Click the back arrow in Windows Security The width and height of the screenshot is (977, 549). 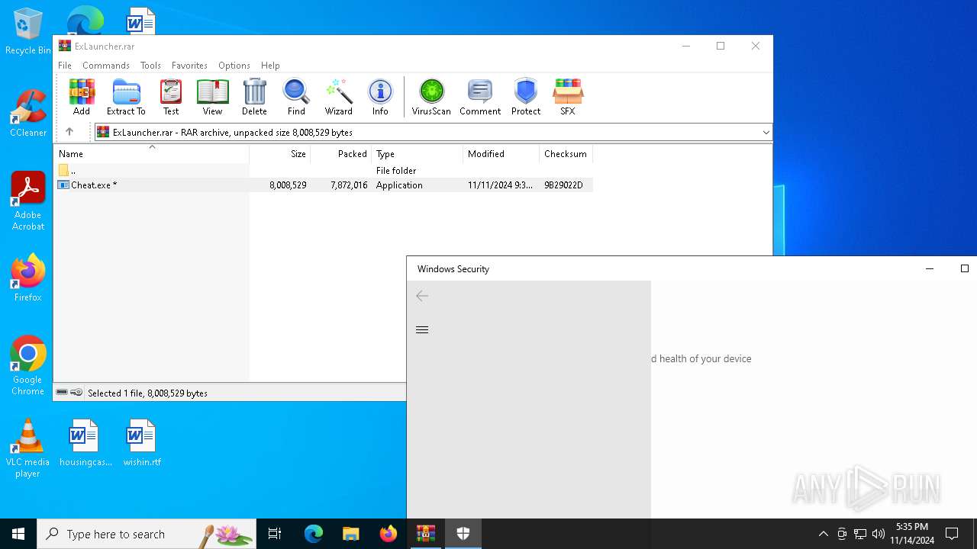coord(422,296)
